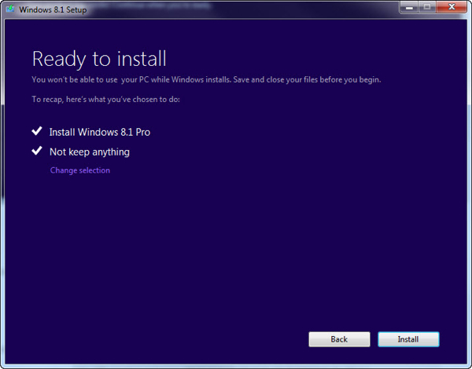The image size is (472, 369).
Task: Click the checkmark beside Not keep anything
Action: [37, 151]
